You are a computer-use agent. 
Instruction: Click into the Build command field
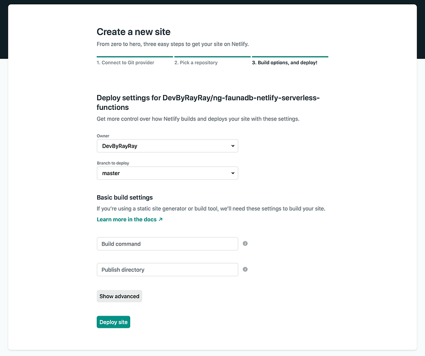coord(167,244)
